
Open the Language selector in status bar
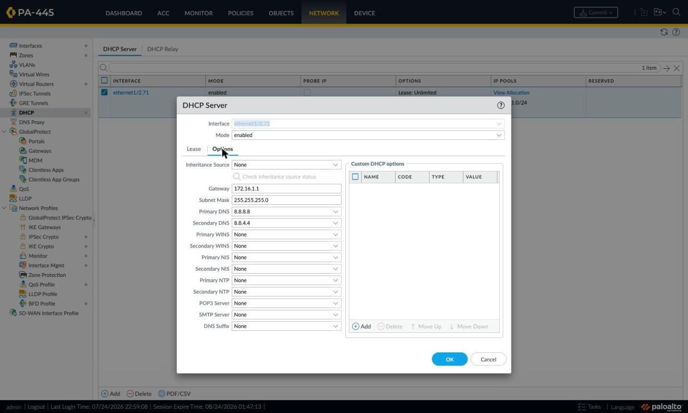click(x=622, y=407)
